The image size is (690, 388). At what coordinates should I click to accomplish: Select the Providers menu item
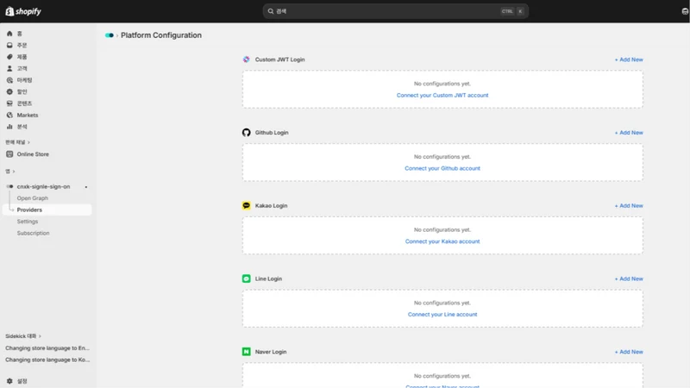tap(47, 210)
